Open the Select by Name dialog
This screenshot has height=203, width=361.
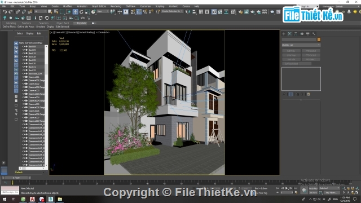[x=56, y=11]
